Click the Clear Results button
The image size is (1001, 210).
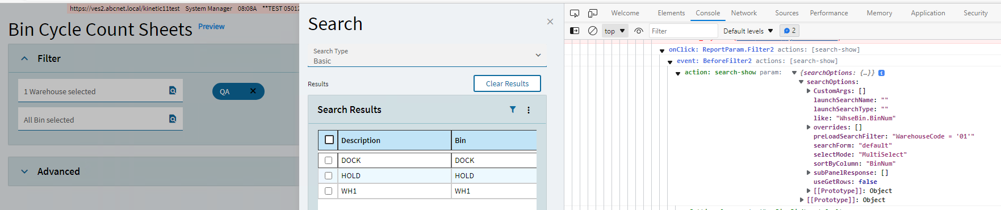(x=507, y=83)
